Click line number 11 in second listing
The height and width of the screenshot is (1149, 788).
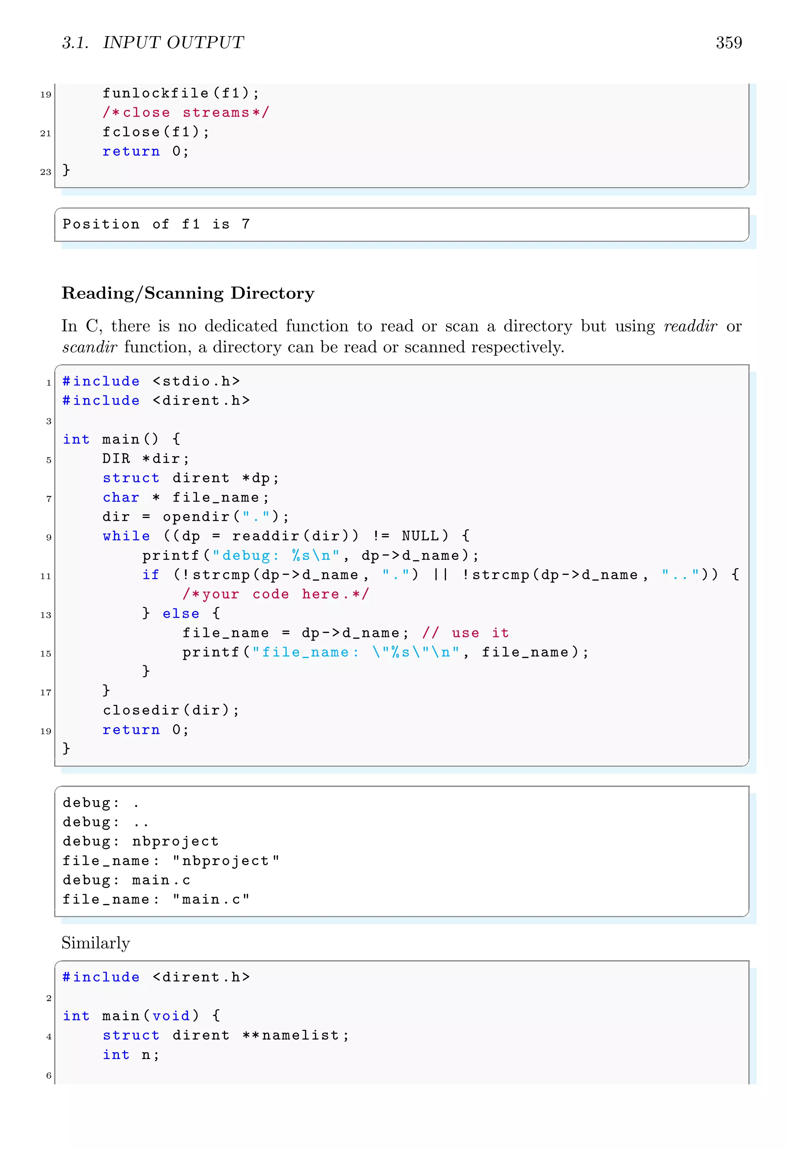click(45, 576)
